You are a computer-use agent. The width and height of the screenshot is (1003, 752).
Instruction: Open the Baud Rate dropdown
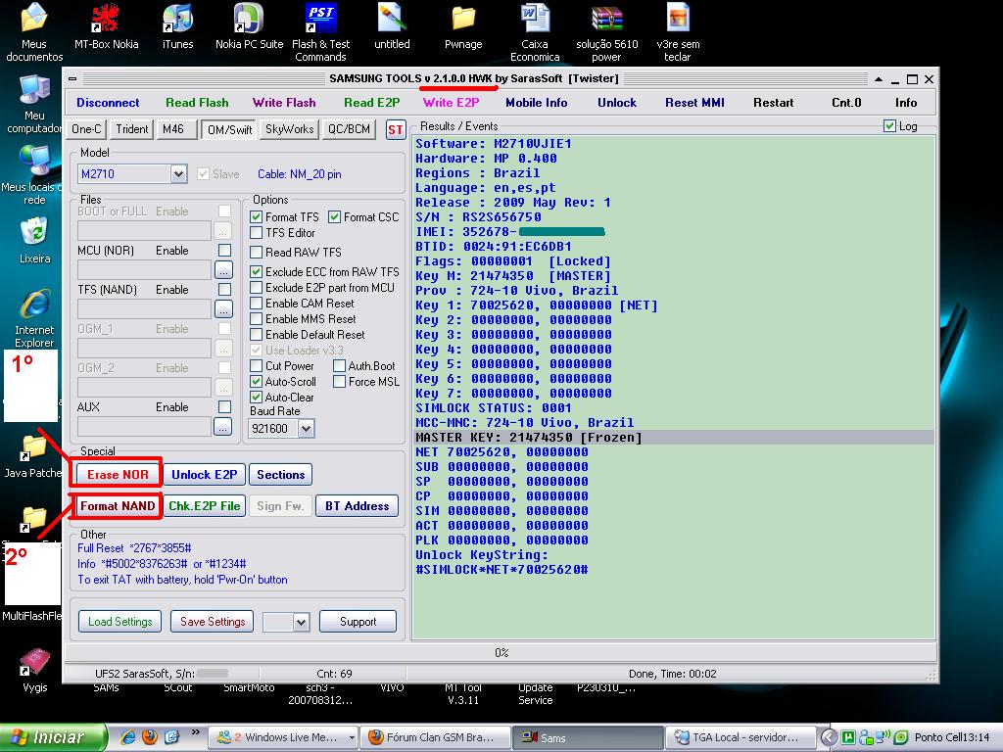pyautogui.click(x=307, y=429)
